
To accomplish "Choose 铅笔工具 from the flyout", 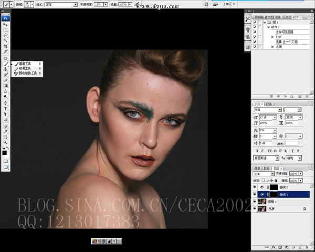I will pyautogui.click(x=27, y=69).
